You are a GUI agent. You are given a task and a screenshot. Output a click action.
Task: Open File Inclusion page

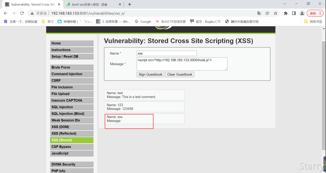tap(72, 87)
